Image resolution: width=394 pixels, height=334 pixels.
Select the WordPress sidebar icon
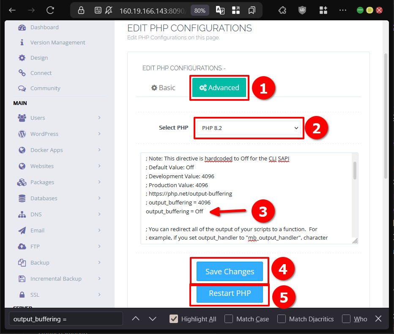pos(22,134)
